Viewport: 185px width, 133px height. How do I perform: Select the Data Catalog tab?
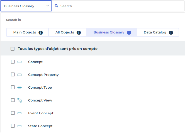pyautogui.click(x=155, y=32)
